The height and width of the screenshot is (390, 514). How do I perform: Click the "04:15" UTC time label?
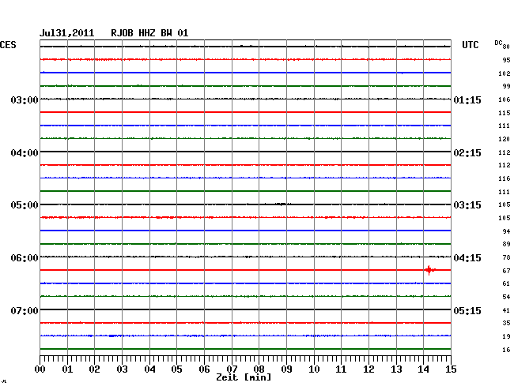click(467, 258)
